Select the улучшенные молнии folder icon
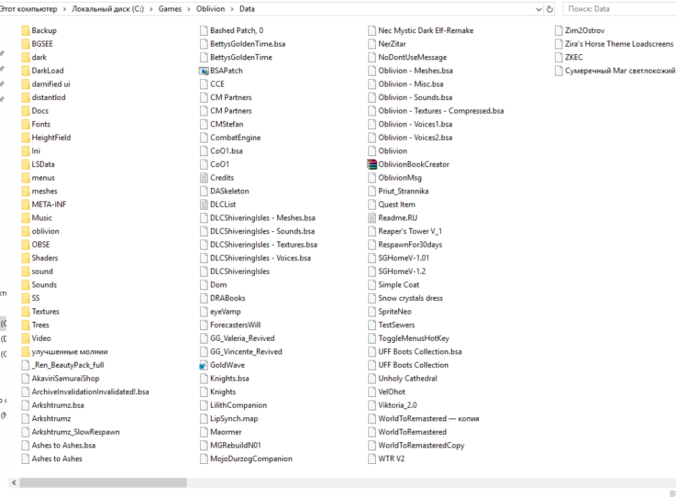The height and width of the screenshot is (497, 676). coord(26,352)
